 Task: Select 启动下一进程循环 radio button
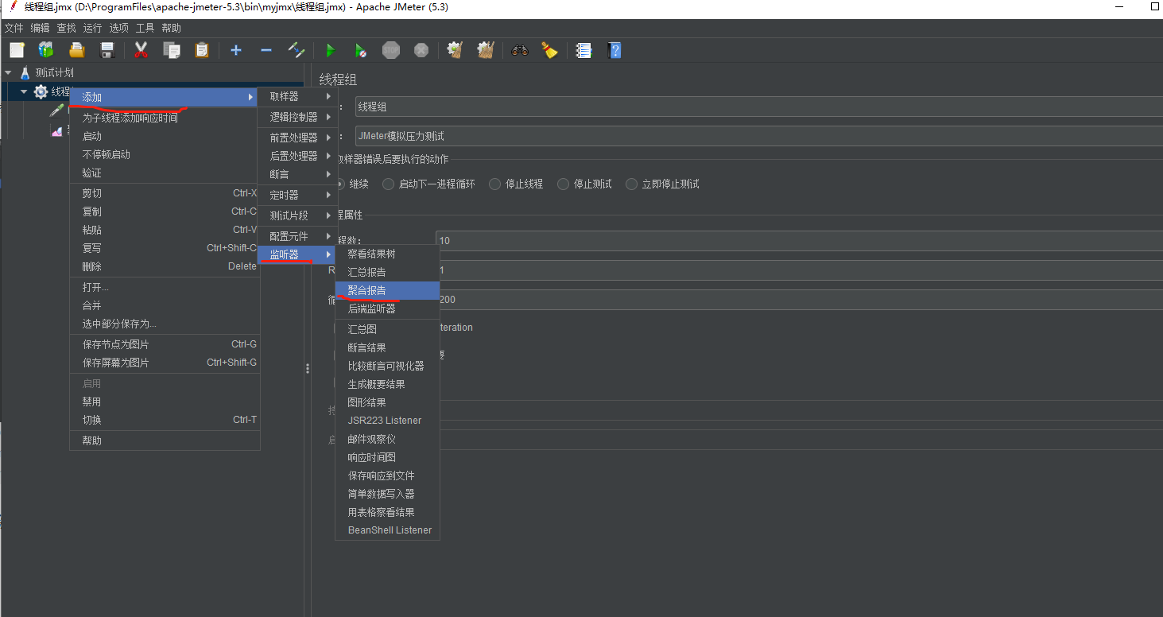pos(388,184)
